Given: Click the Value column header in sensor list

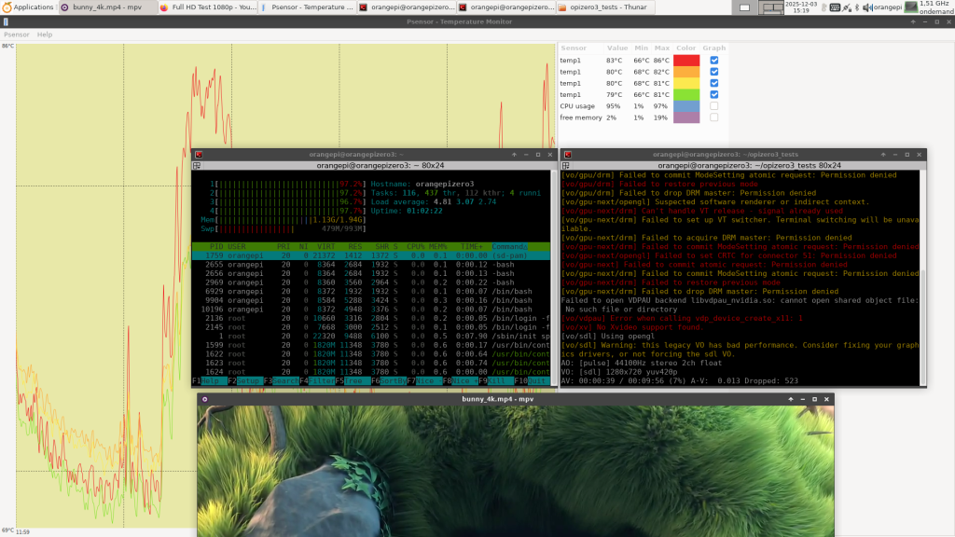Looking at the screenshot, I should (x=617, y=47).
